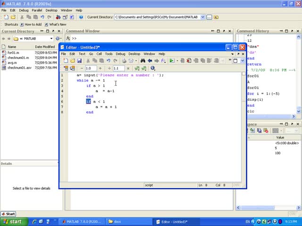Open the fx function browser in Editor toolbar

(163, 61)
